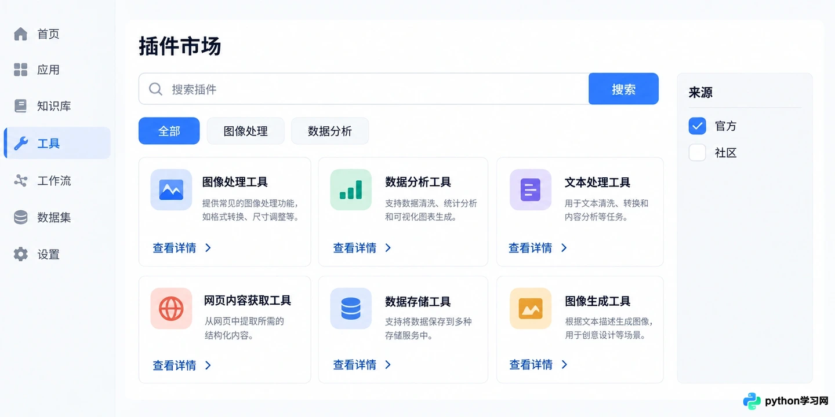This screenshot has width=835, height=417.
Task: Click the 图像处理工具 plugin icon
Action: pyautogui.click(x=171, y=189)
